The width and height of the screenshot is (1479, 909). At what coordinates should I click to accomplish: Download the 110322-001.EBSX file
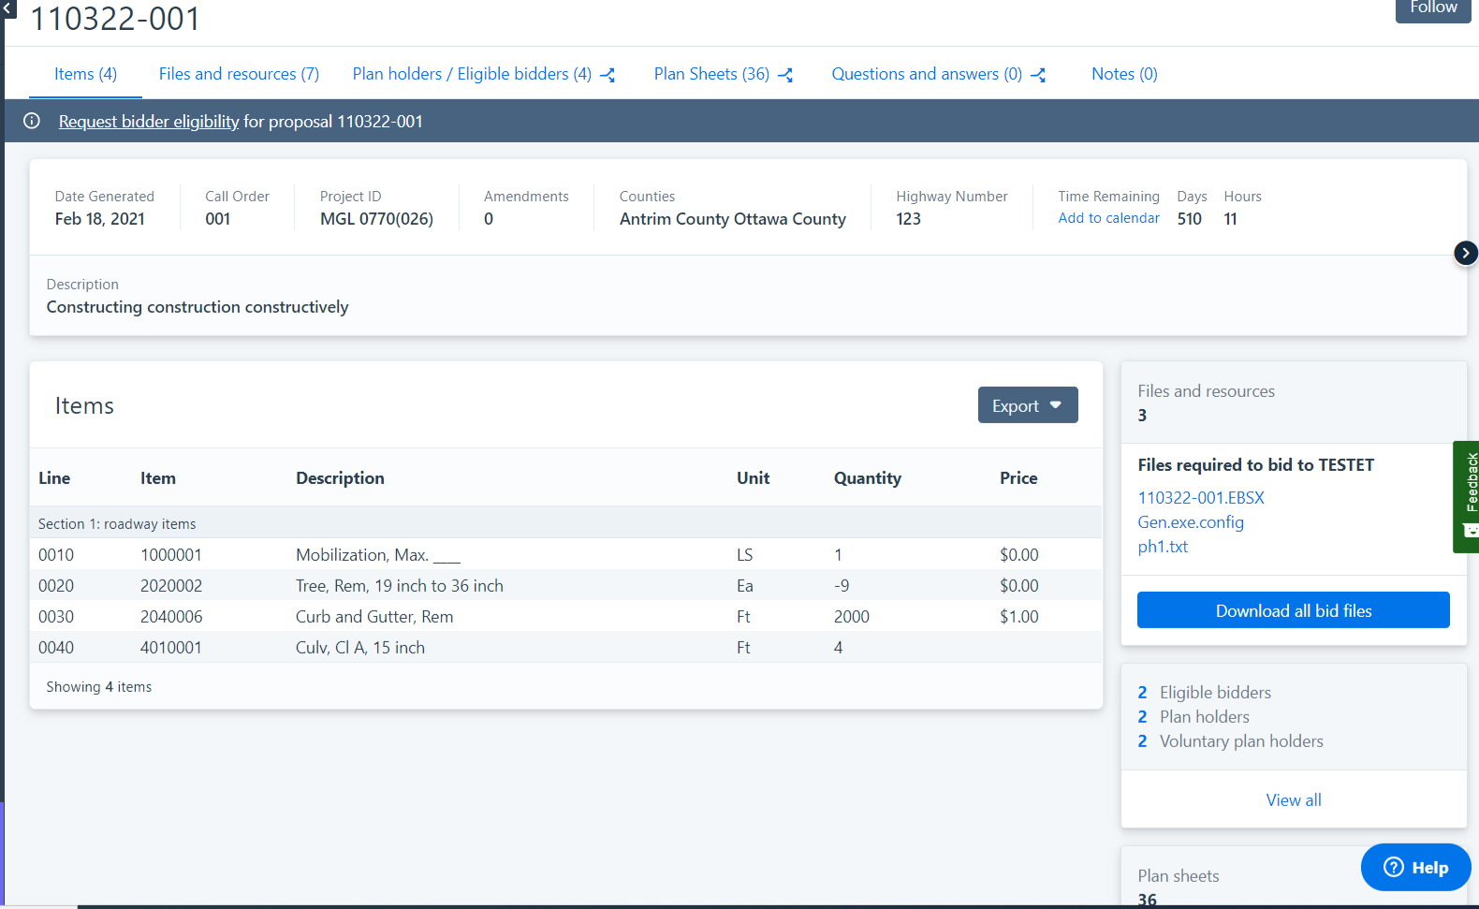1200,498
